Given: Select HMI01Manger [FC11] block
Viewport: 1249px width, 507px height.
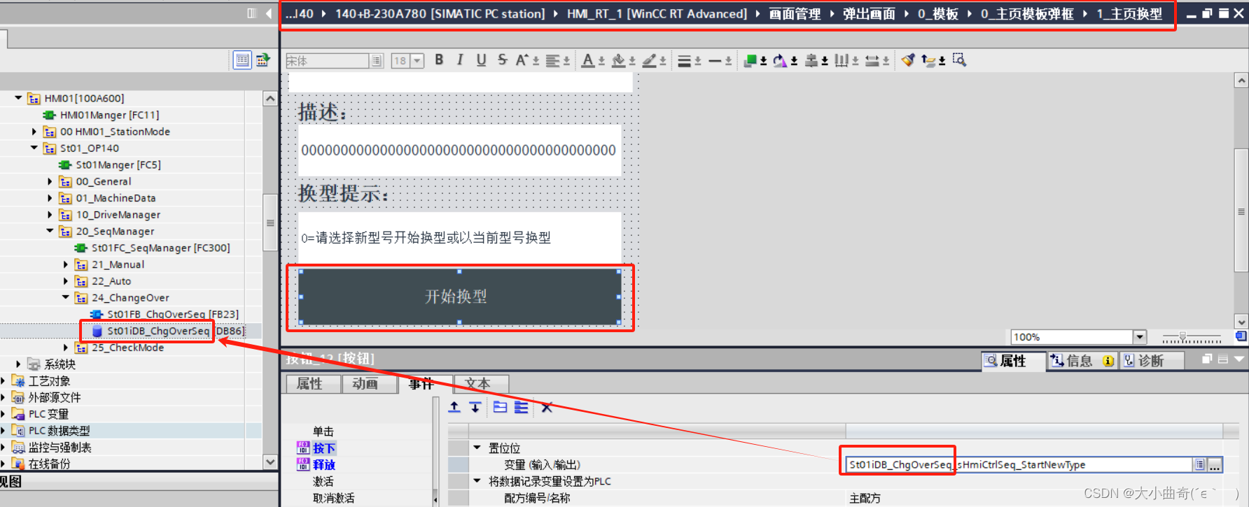Looking at the screenshot, I should 109,115.
